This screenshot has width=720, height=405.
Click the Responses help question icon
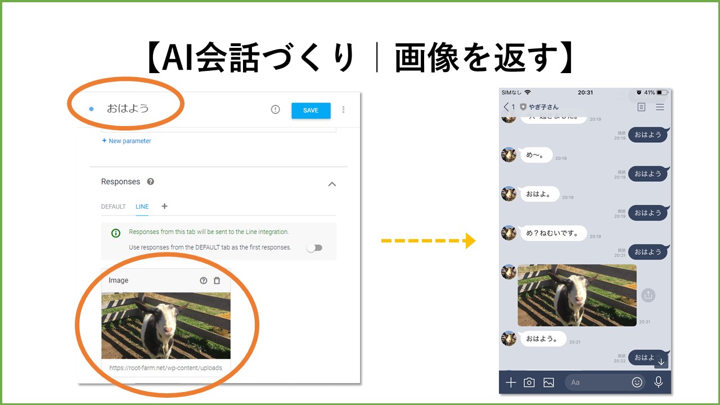click(150, 182)
